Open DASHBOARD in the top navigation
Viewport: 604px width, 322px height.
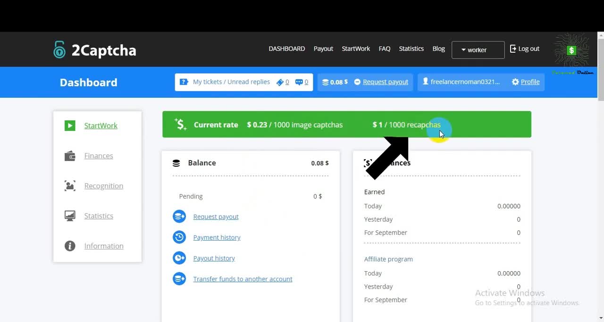[287, 48]
